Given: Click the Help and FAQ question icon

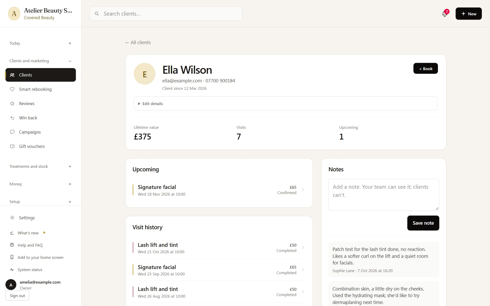Looking at the screenshot, I should pos(12,245).
